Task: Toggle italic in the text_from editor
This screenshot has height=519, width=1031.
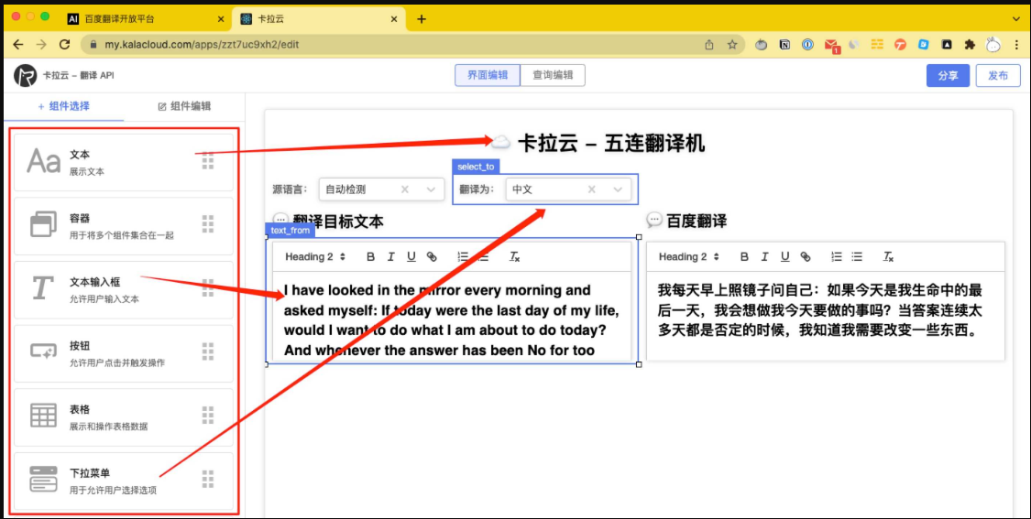Action: click(x=390, y=257)
